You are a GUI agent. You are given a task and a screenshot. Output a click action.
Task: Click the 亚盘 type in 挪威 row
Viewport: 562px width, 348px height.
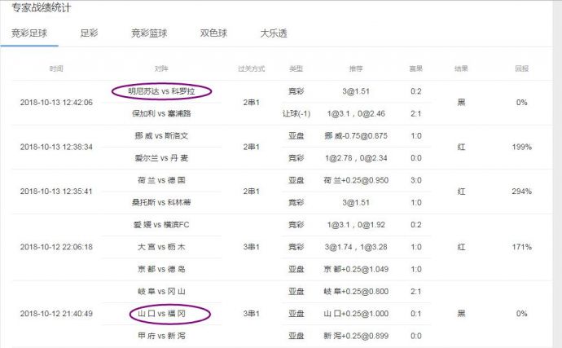click(x=296, y=136)
